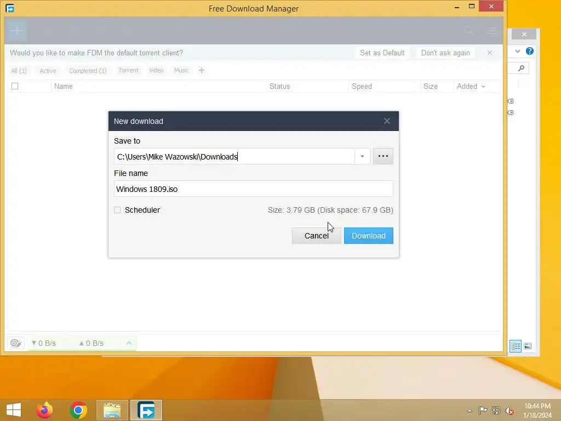Click the File name input field
Screen dimensions: 561x421
tap(253, 189)
